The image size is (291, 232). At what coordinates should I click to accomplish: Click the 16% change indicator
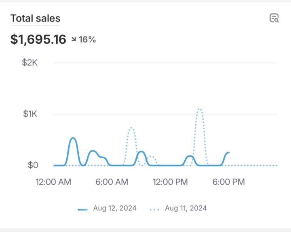pyautogui.click(x=87, y=40)
